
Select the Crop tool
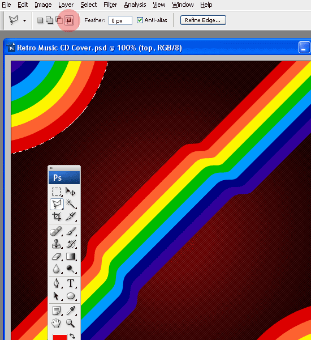coord(57,216)
